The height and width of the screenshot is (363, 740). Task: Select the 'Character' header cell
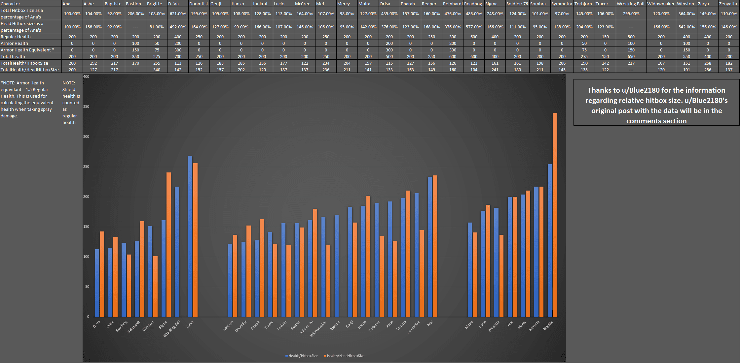[31, 4]
